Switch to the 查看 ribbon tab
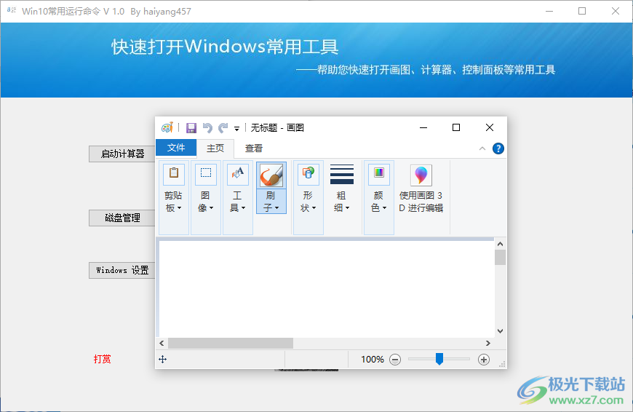The width and height of the screenshot is (633, 412). (x=253, y=148)
